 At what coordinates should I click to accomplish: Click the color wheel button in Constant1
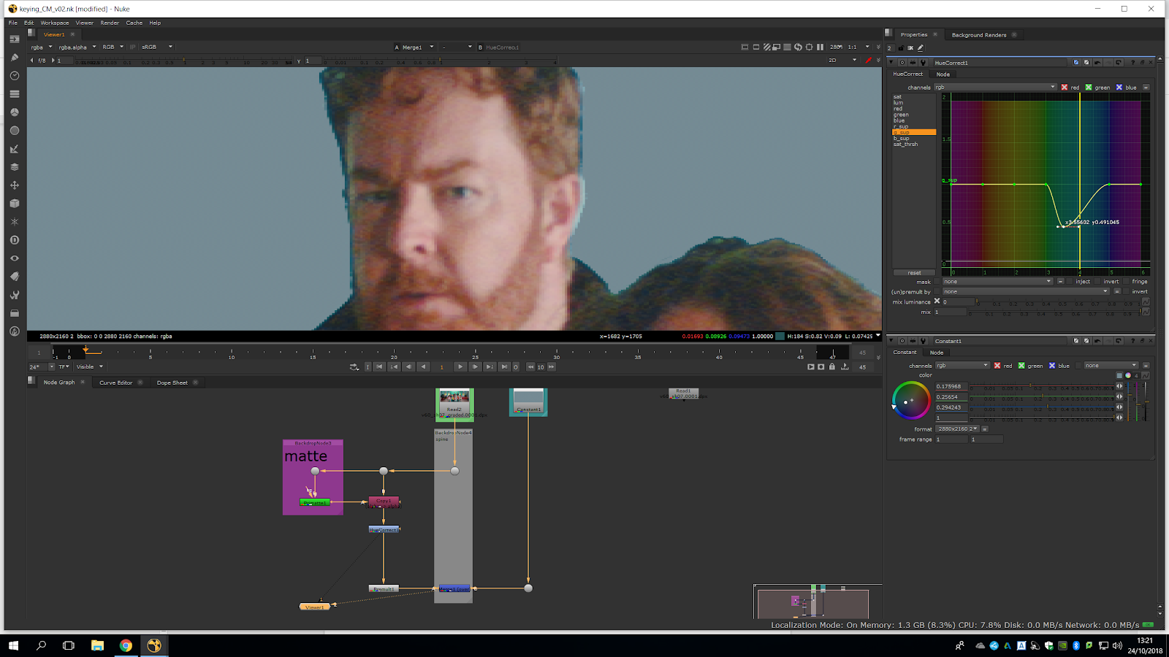point(1127,375)
